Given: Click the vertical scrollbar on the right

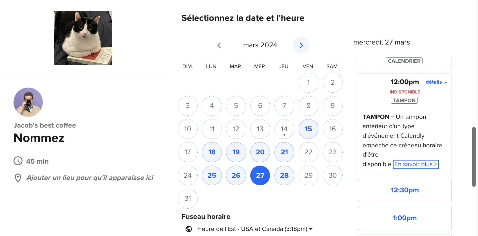Looking at the screenshot, I should pos(474,157).
